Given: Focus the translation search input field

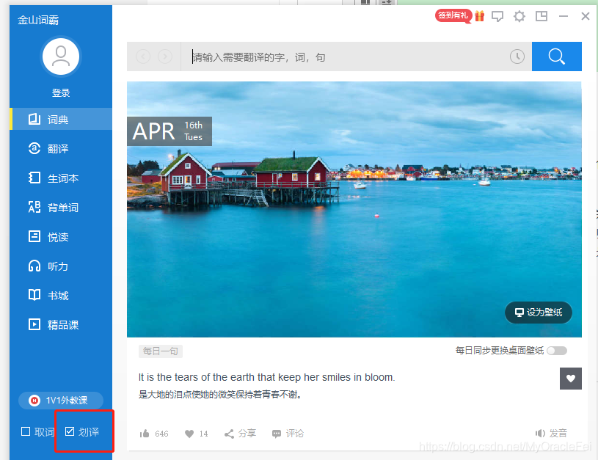Looking at the screenshot, I should (x=345, y=56).
